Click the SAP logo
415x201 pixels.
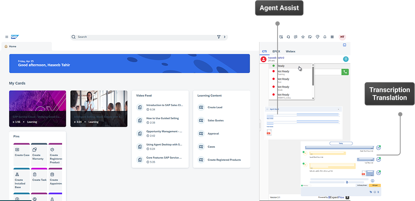coord(15,37)
